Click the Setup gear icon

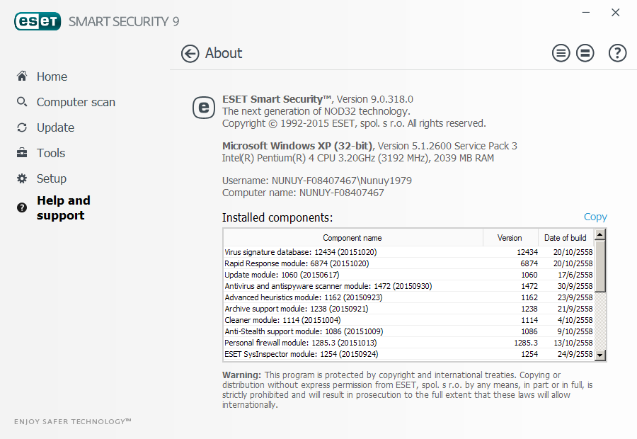pyautogui.click(x=22, y=178)
